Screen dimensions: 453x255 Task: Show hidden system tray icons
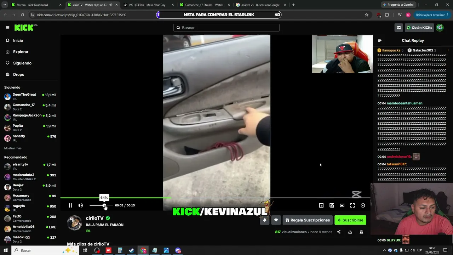pos(384,250)
